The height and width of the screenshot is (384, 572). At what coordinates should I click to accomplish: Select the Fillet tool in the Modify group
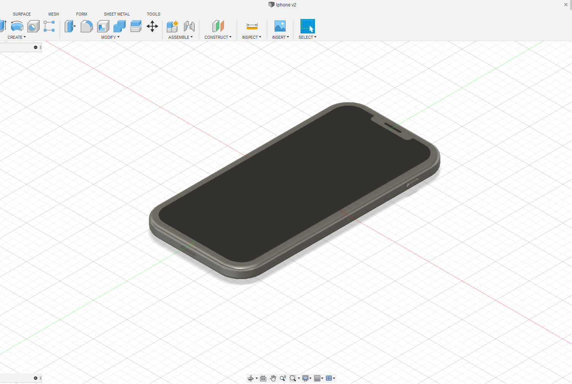tap(86, 26)
